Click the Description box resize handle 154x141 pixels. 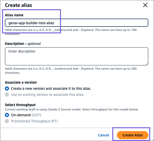pyautogui.click(x=147, y=64)
